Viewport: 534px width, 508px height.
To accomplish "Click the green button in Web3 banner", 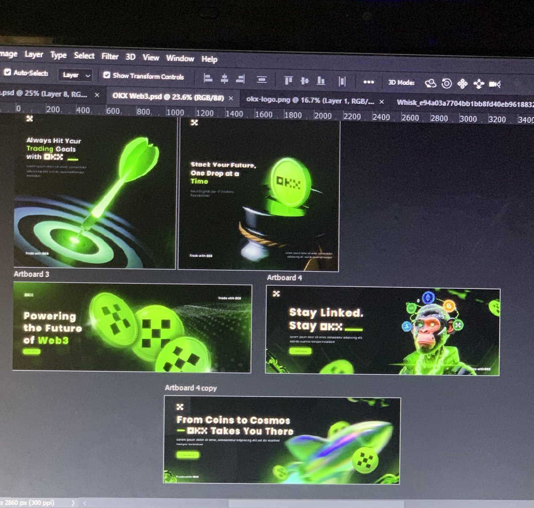I will pyautogui.click(x=32, y=352).
